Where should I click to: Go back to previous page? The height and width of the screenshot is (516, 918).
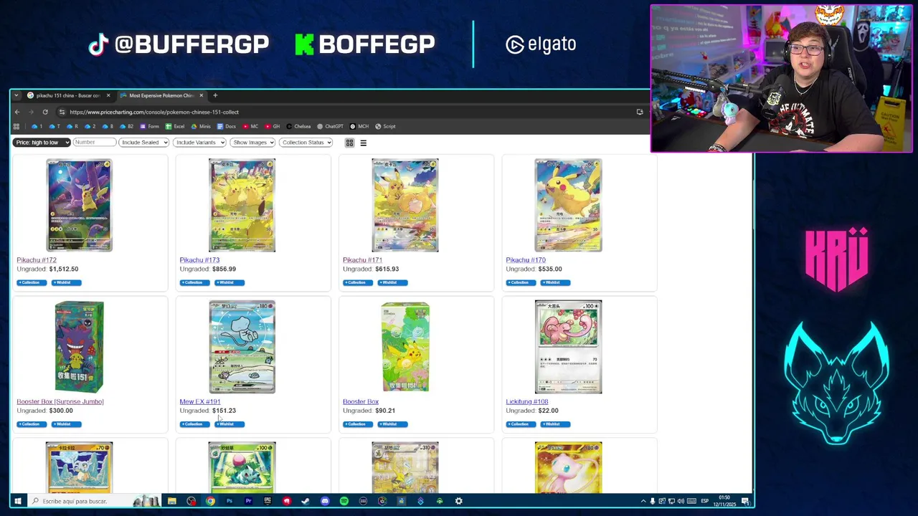pyautogui.click(x=17, y=112)
